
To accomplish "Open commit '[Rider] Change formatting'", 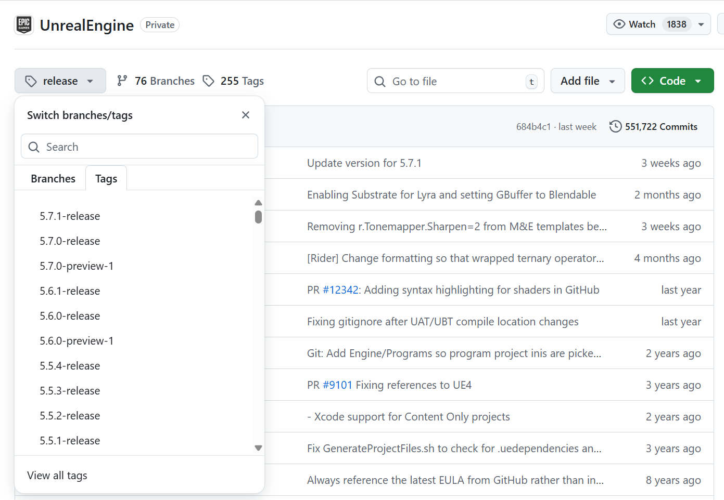I will pyautogui.click(x=455, y=258).
